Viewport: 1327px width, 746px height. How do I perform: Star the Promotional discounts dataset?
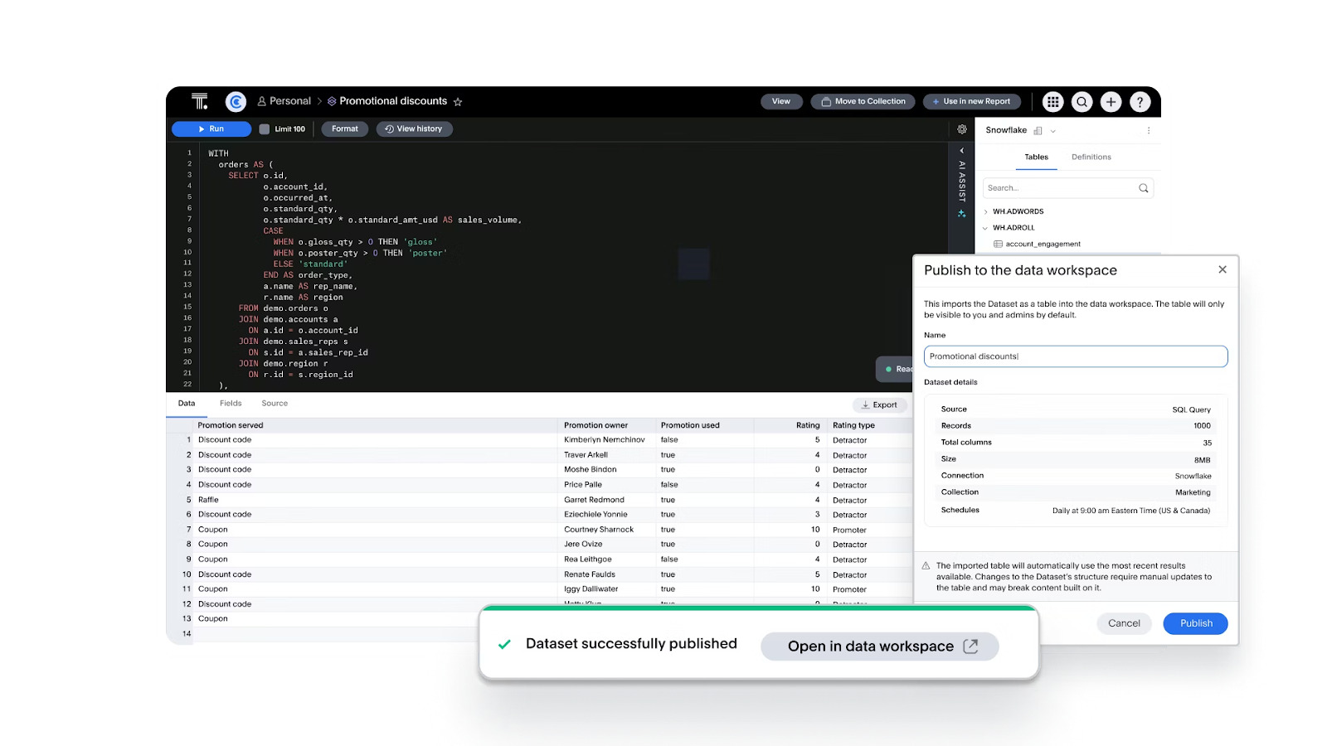pos(458,102)
